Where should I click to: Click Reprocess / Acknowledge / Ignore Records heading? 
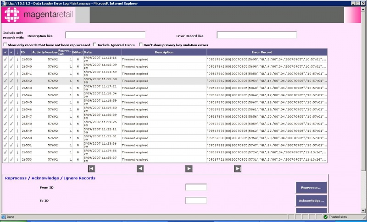click(x=50, y=178)
